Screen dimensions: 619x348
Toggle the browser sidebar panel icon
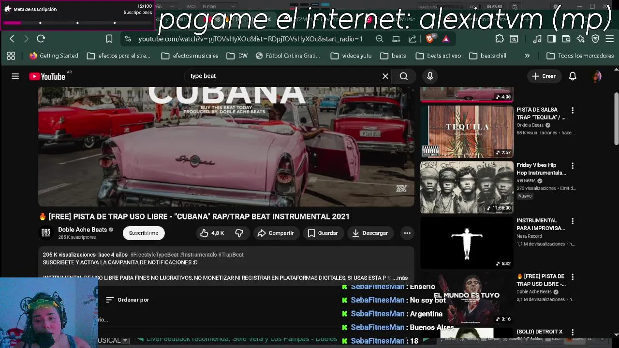click(x=552, y=39)
